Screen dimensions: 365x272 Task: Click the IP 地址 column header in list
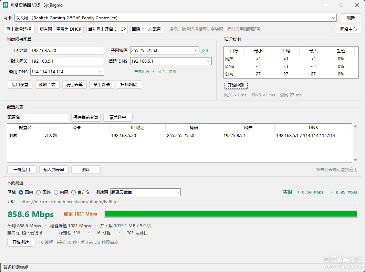tap(138, 127)
